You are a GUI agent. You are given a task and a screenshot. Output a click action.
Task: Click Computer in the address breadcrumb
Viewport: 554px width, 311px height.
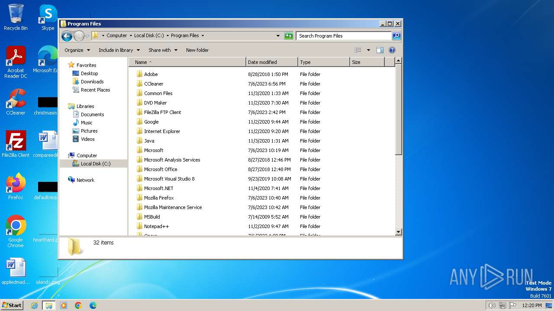pyautogui.click(x=117, y=36)
